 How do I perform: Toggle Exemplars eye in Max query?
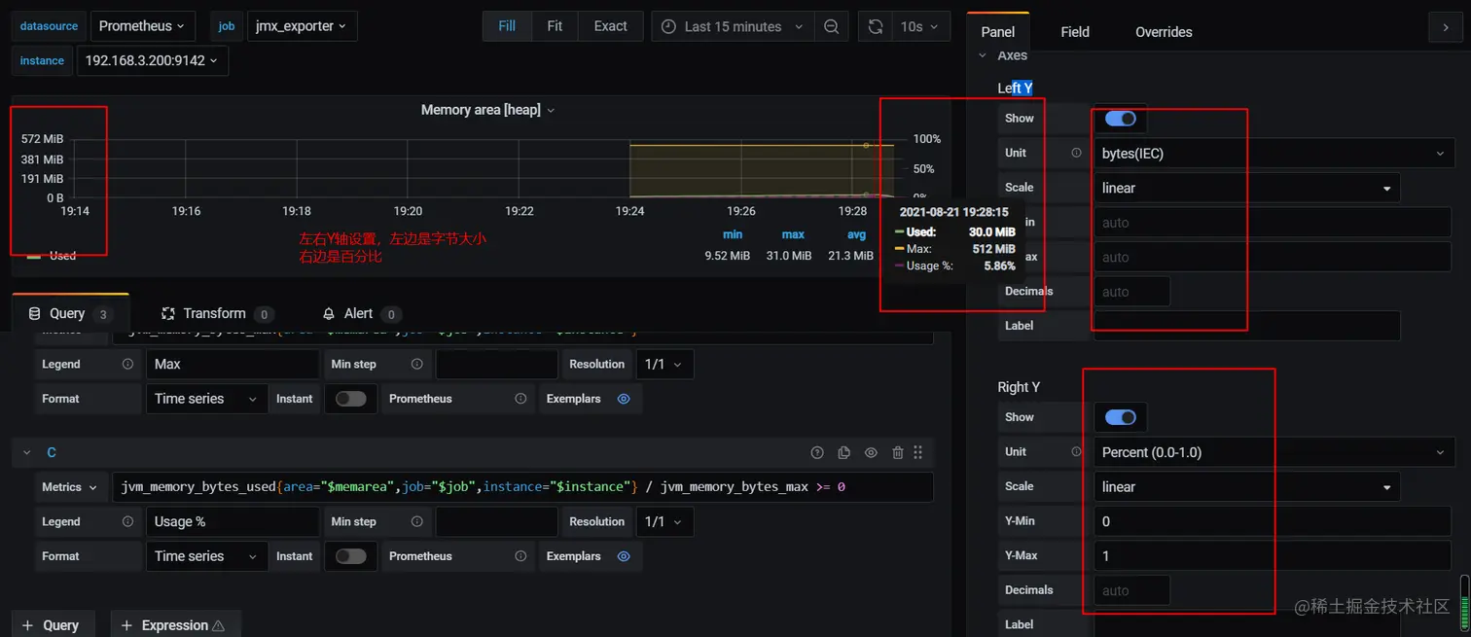(x=624, y=399)
